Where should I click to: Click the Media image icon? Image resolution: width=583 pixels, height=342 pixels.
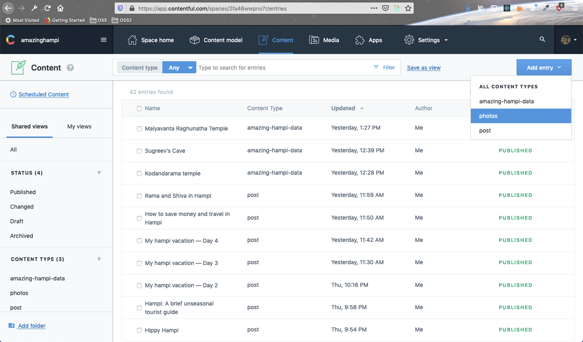click(x=314, y=40)
